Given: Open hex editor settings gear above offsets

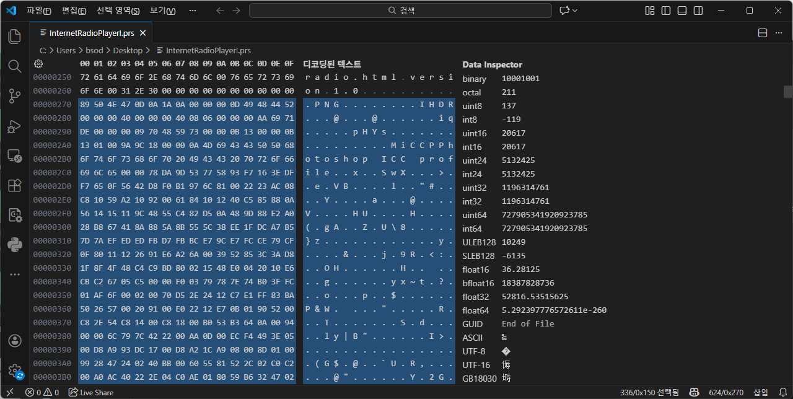Looking at the screenshot, I should 38,64.
